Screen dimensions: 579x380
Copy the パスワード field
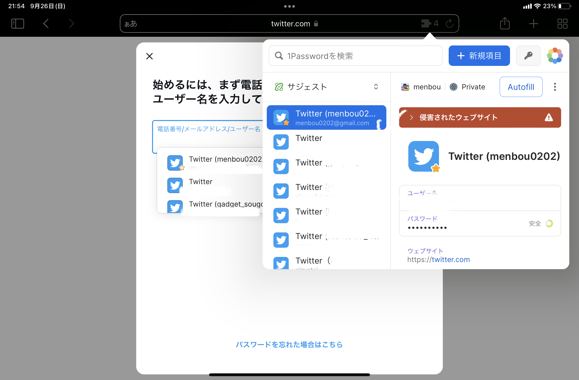click(x=480, y=223)
